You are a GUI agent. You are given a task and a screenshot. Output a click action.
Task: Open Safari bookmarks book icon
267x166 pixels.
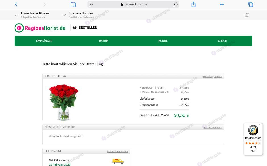(73, 5)
